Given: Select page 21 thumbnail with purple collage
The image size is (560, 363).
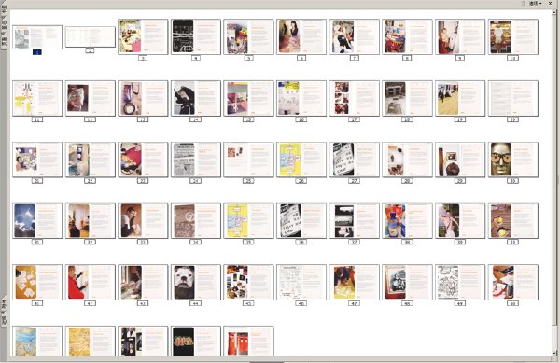Looking at the screenshot, I should coord(37,160).
